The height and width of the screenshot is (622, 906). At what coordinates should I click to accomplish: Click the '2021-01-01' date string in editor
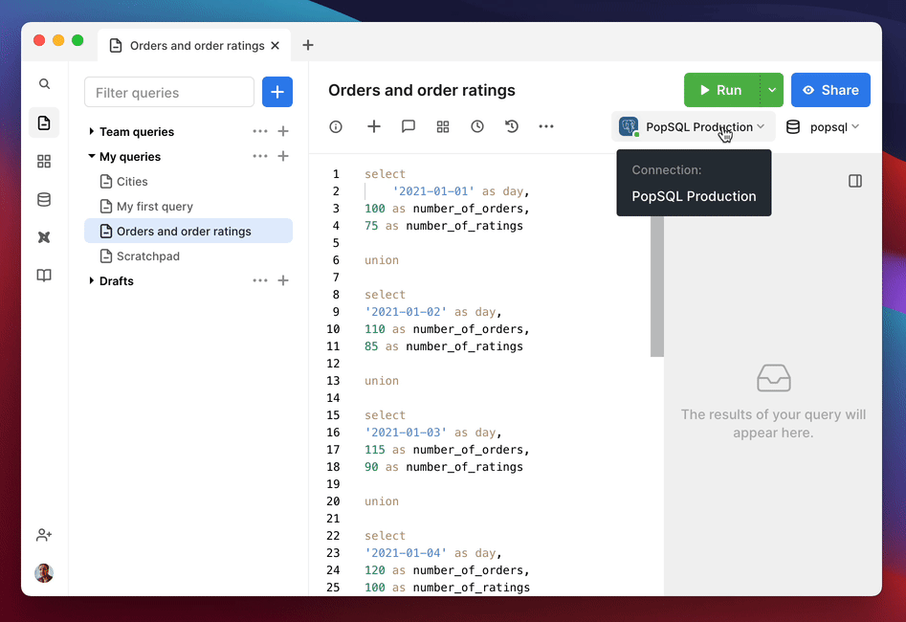(x=433, y=191)
